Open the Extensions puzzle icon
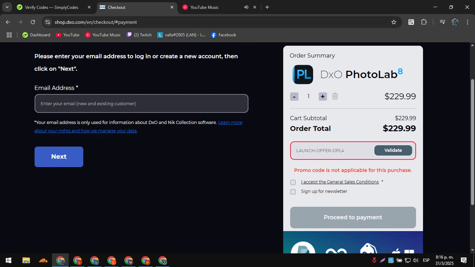This screenshot has height=267, width=475. 424,22
